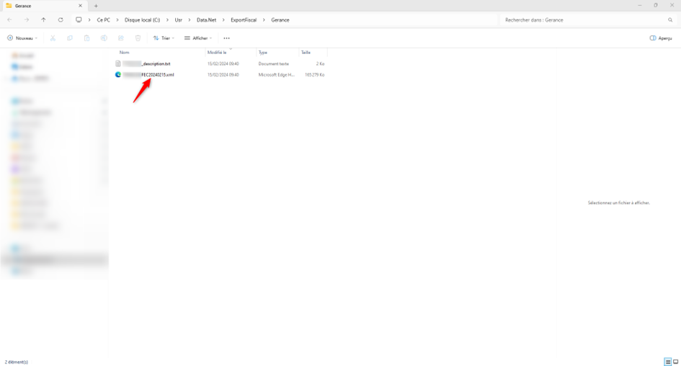Click the Edge icon of FEC20240215.xml
Screen dimensions: 681x366
[x=117, y=75]
